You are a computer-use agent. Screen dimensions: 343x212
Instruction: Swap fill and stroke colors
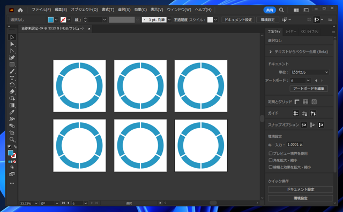click(x=15, y=147)
